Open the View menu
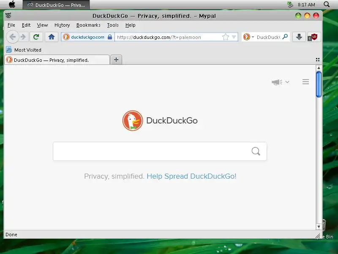Image resolution: width=338 pixels, height=254 pixels. 42,25
